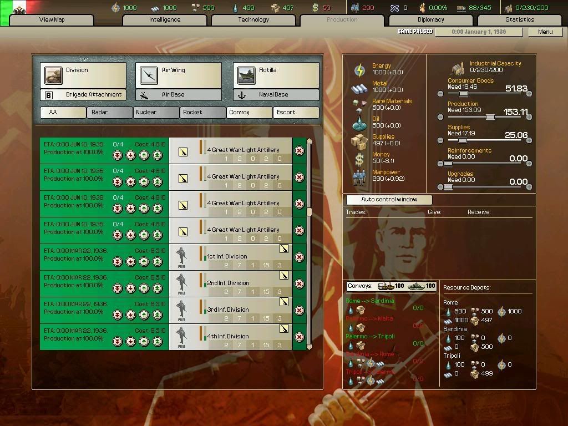
Task: Click 1st Inf. Division infantry unit icon
Action: (181, 257)
